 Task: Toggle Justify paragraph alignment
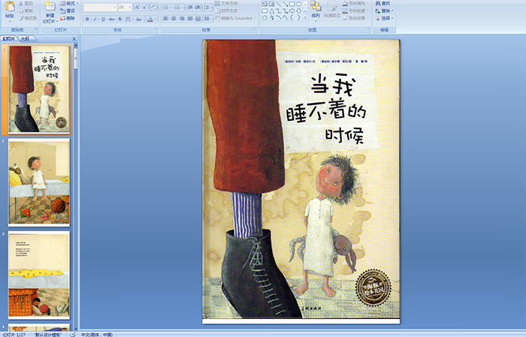point(190,19)
